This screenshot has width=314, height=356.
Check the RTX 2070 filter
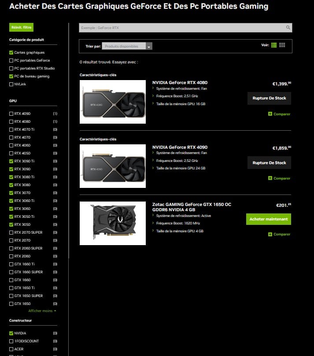coord(11,240)
